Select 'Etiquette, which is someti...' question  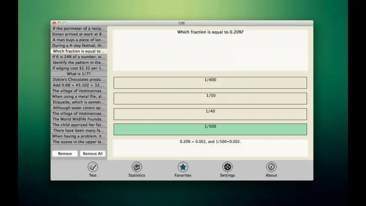[79, 102]
